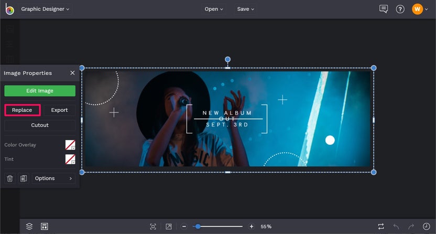Open the Open menu
Screen dimensions: 436x234
(214, 9)
